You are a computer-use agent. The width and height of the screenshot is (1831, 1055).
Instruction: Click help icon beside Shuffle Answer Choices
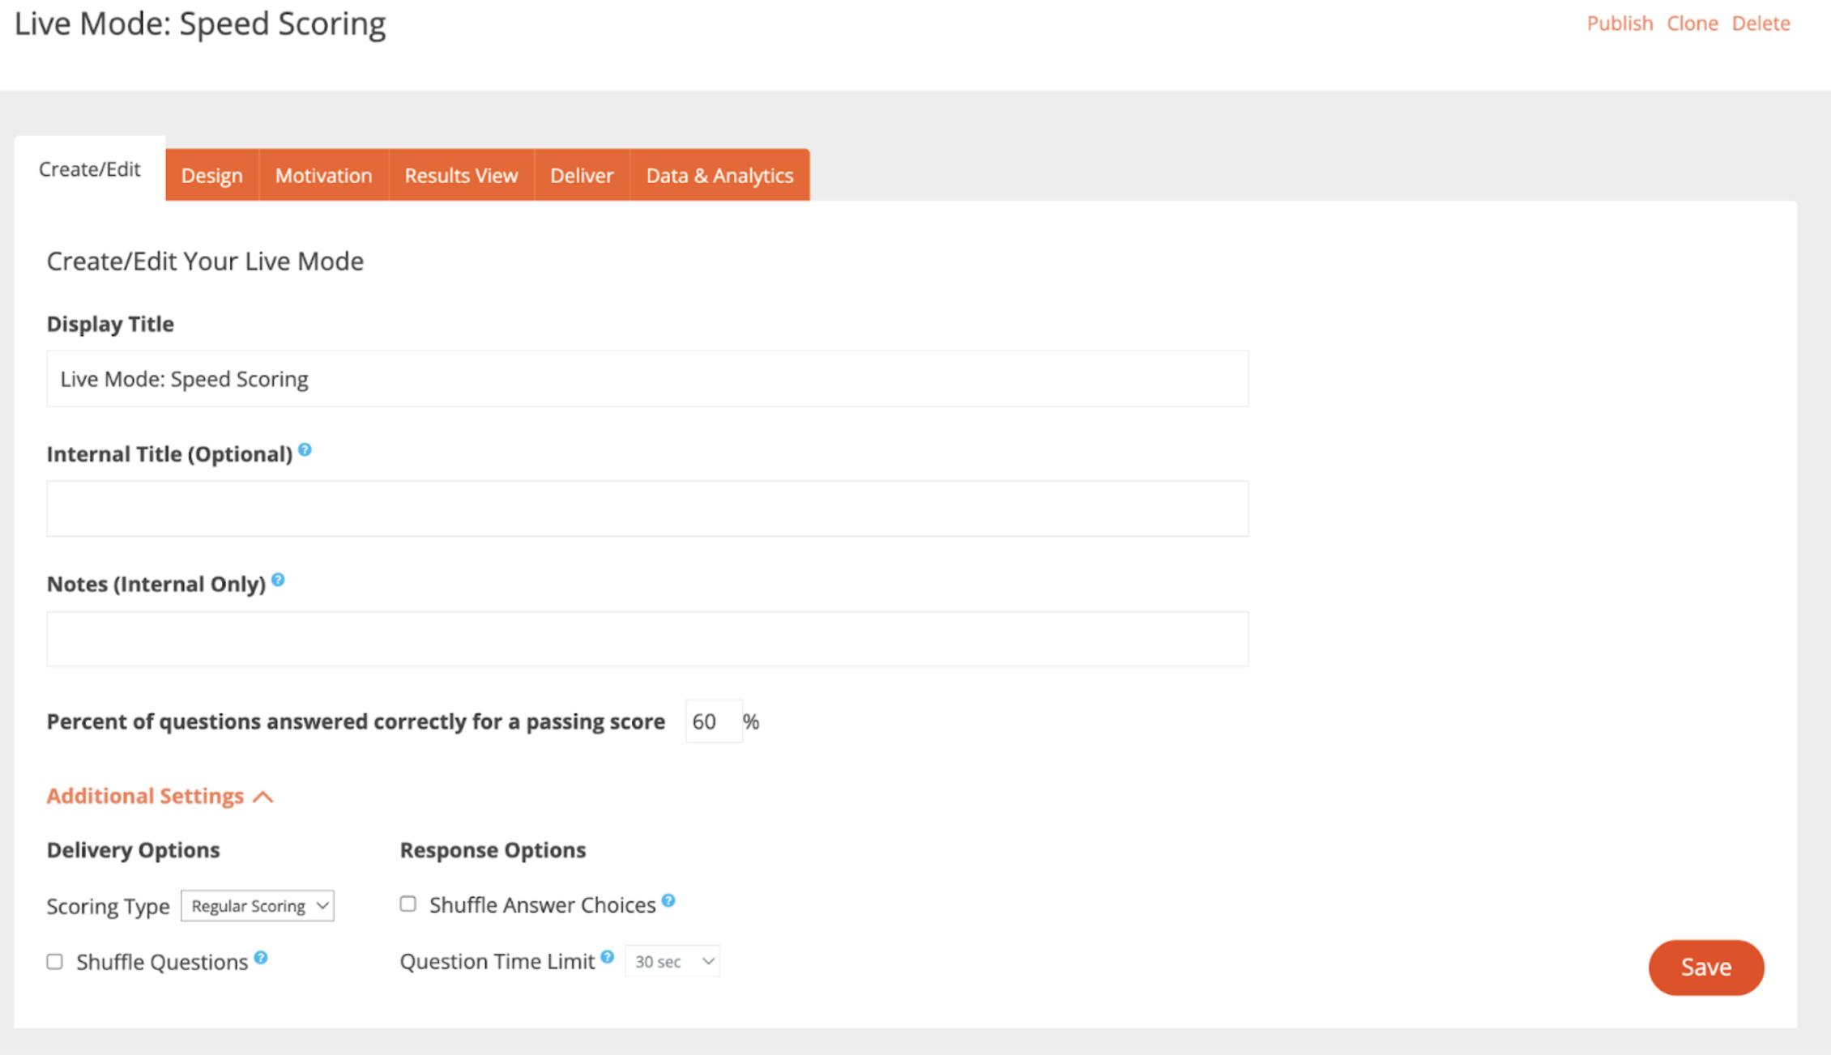[x=668, y=900]
